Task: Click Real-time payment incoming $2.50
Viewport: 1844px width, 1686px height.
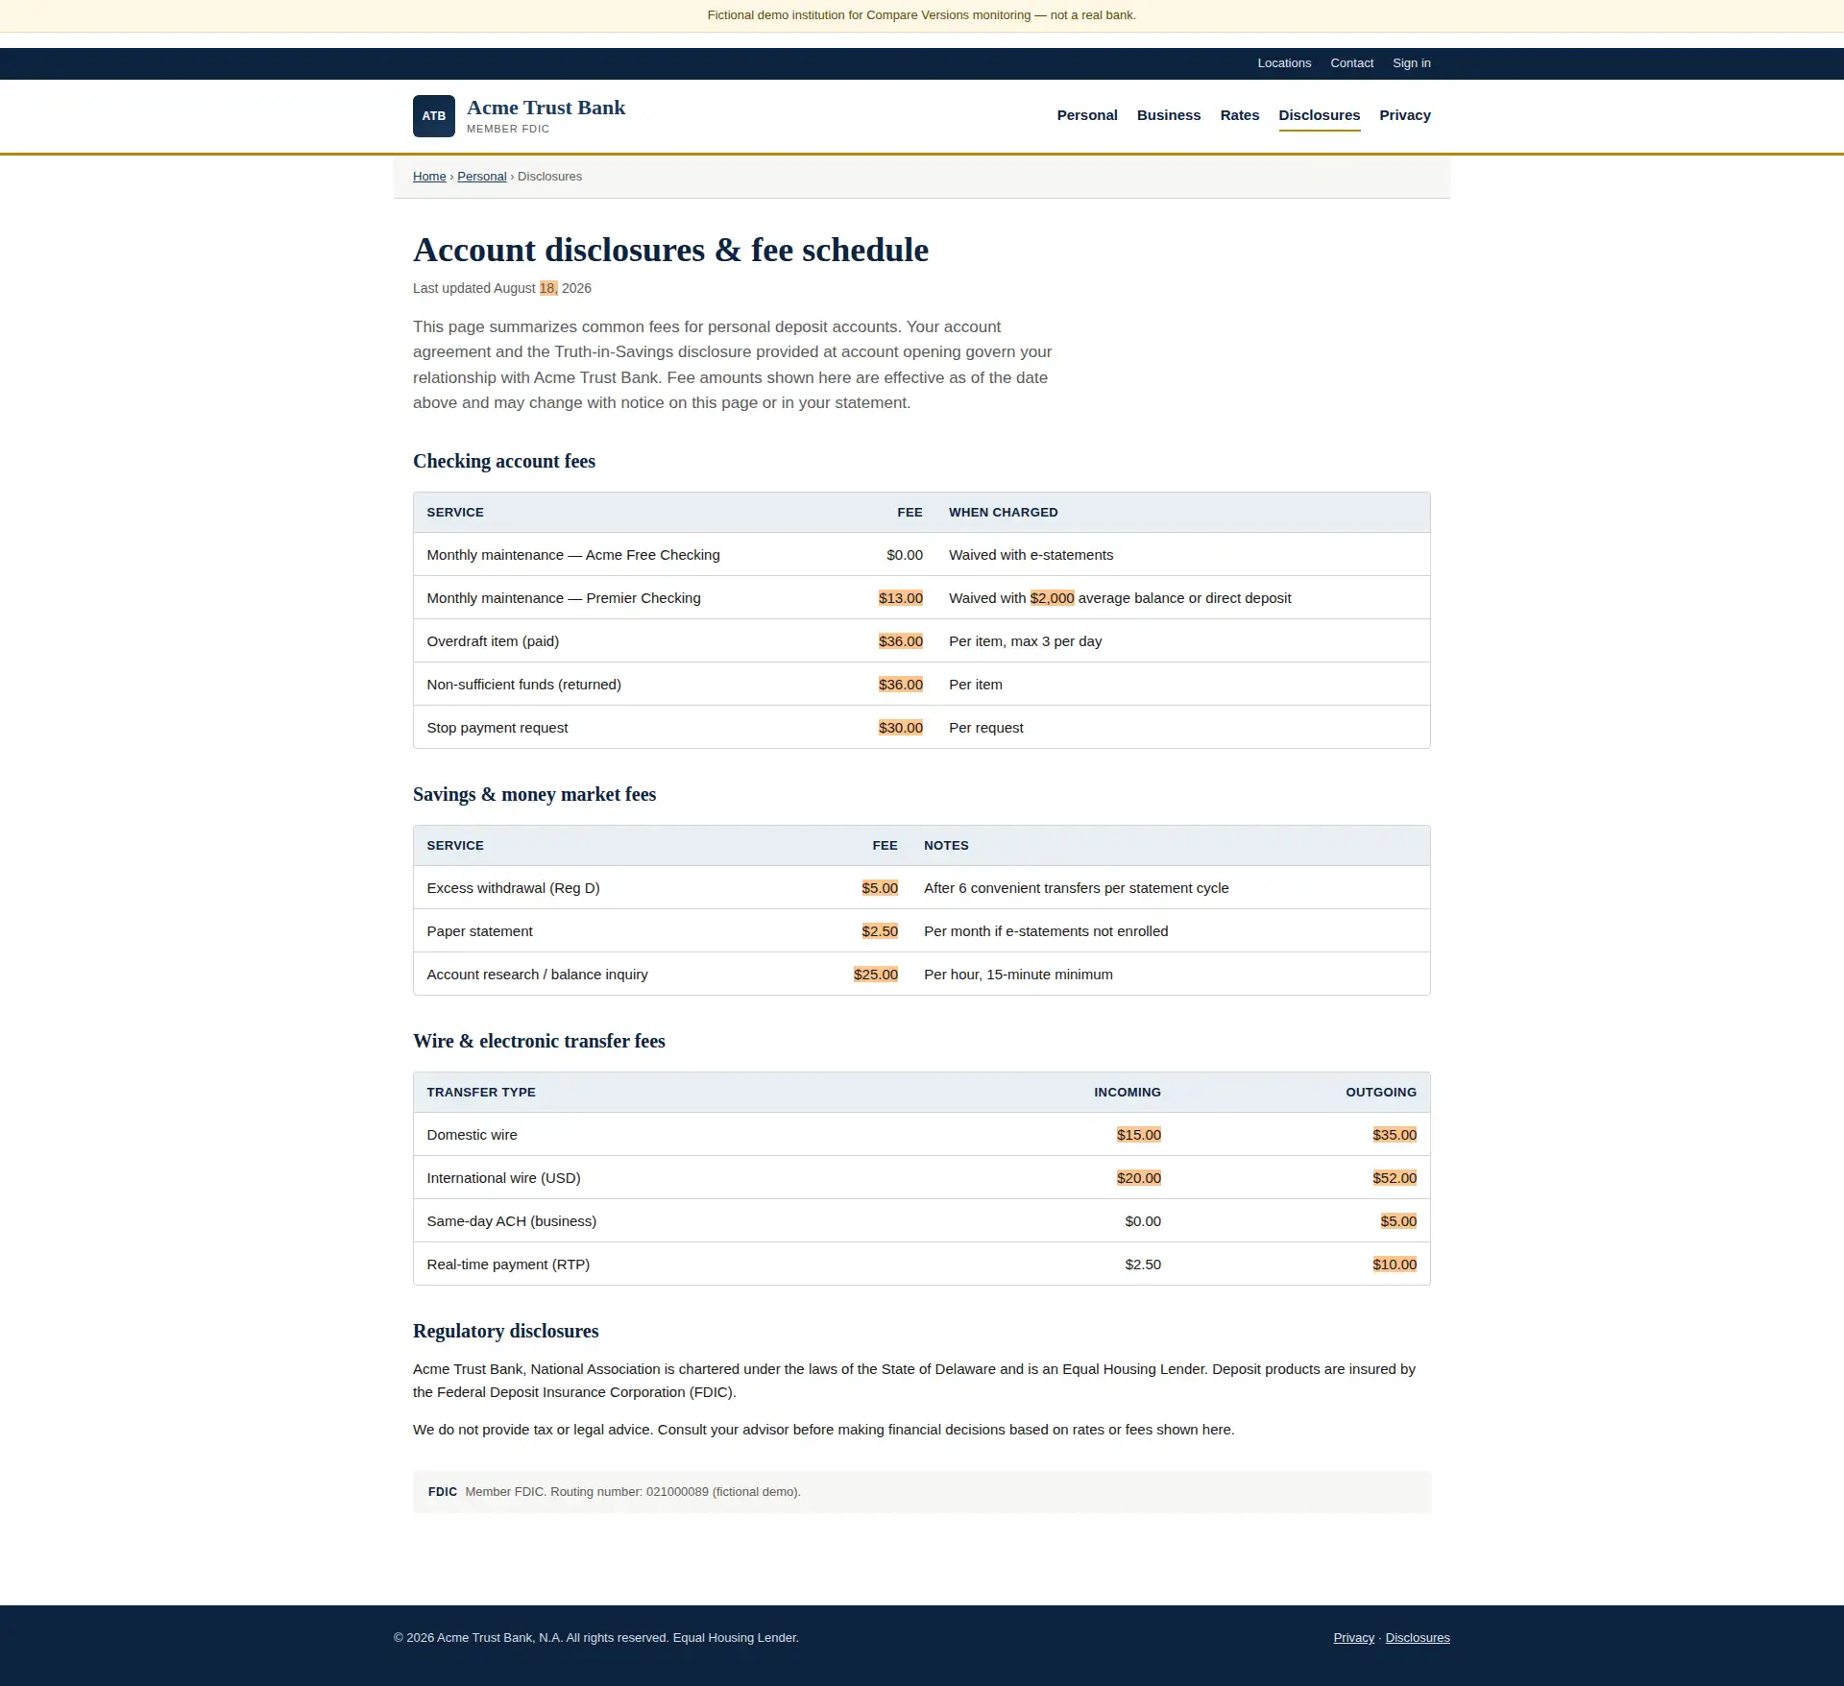Action: coord(1143,1264)
